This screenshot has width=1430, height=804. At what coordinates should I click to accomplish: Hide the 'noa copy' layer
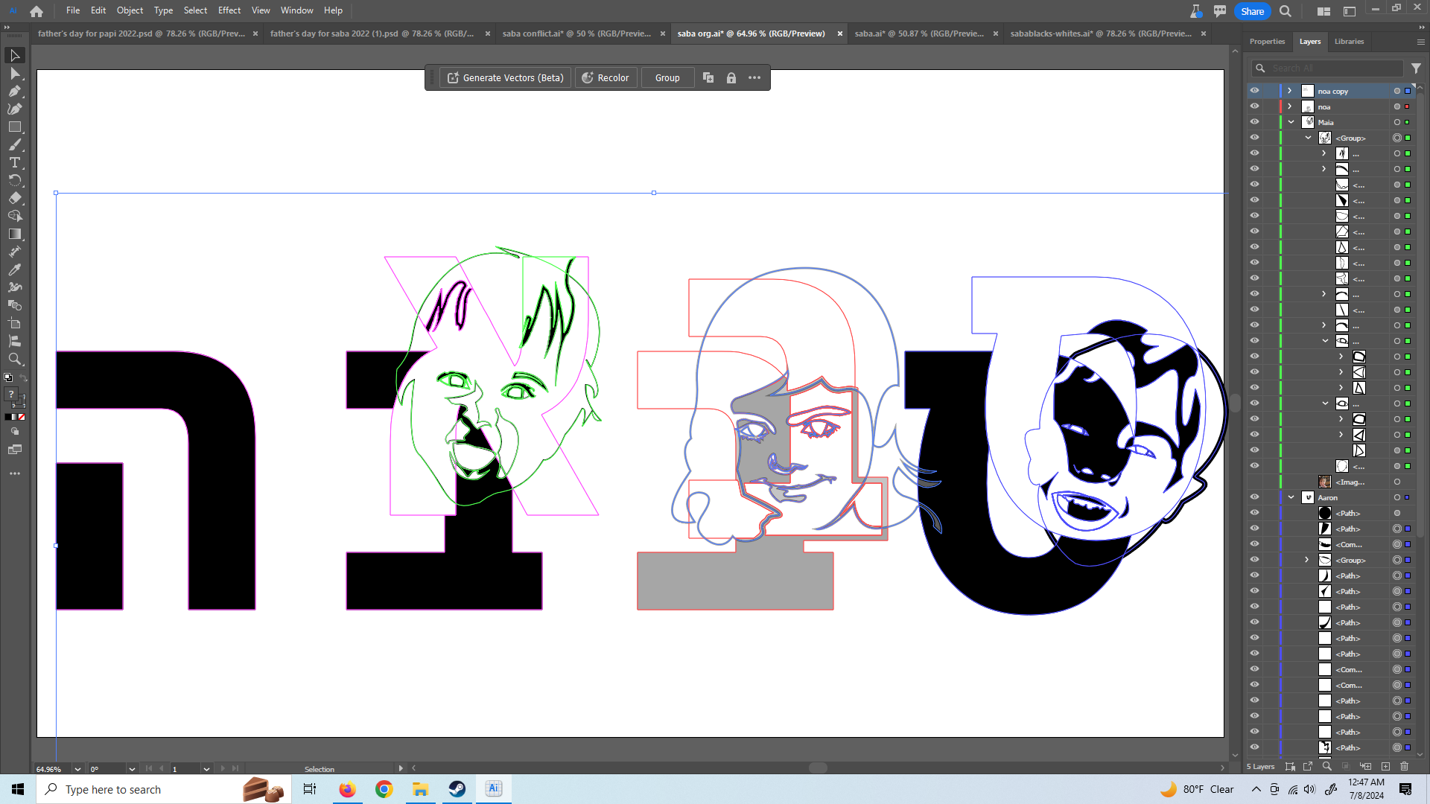pos(1255,91)
